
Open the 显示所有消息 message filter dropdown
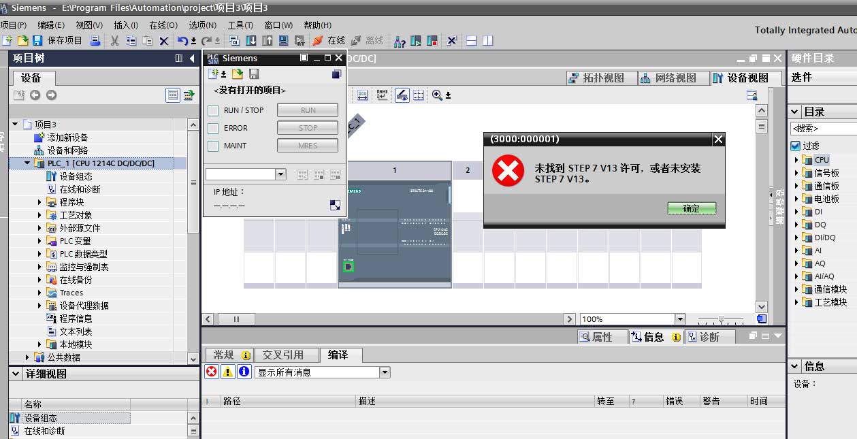point(385,372)
